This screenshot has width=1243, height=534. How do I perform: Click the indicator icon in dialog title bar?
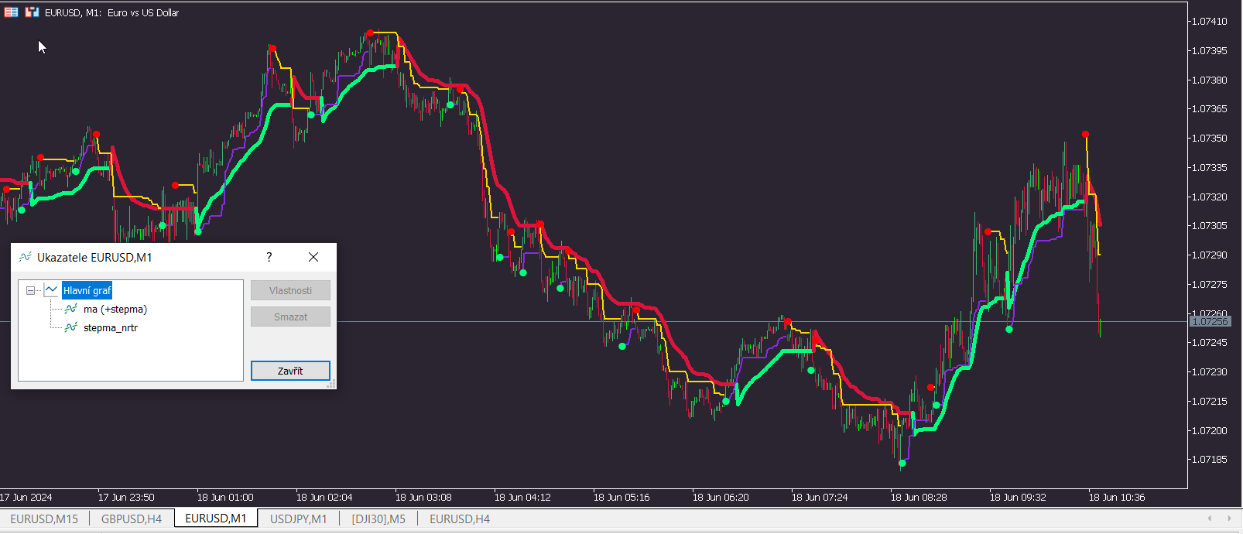tap(26, 257)
